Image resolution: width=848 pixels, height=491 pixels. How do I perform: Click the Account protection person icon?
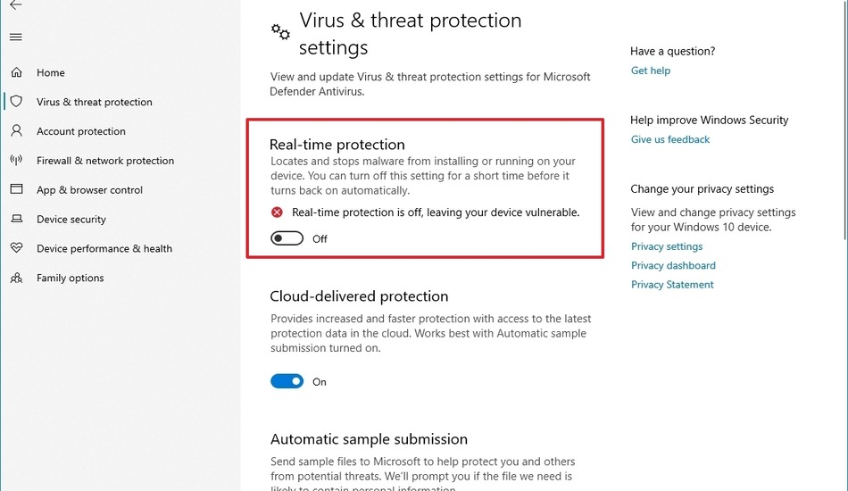click(x=16, y=131)
